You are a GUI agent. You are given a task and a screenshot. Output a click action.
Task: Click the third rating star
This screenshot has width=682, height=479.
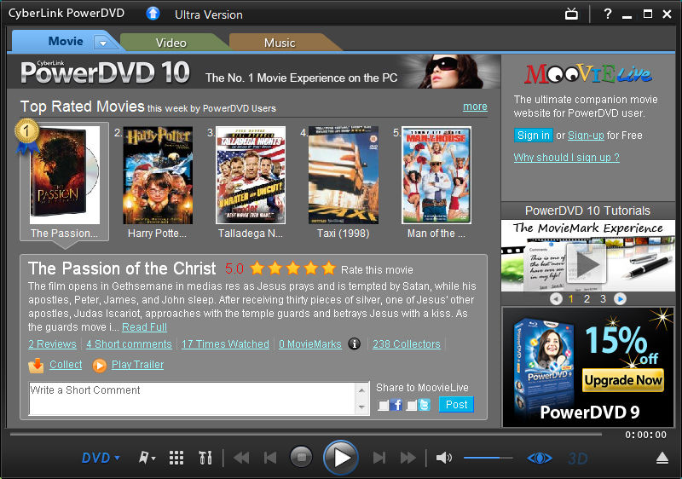pyautogui.click(x=293, y=268)
